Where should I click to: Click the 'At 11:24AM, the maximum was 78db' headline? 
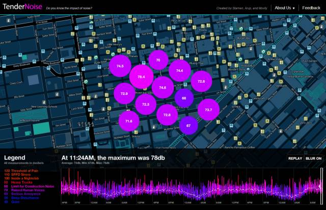(113, 158)
